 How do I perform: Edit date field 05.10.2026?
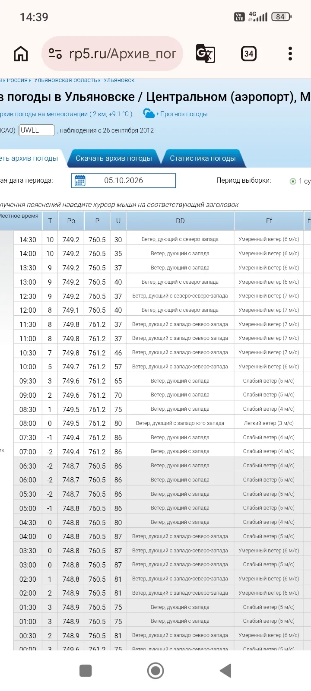[x=124, y=181]
